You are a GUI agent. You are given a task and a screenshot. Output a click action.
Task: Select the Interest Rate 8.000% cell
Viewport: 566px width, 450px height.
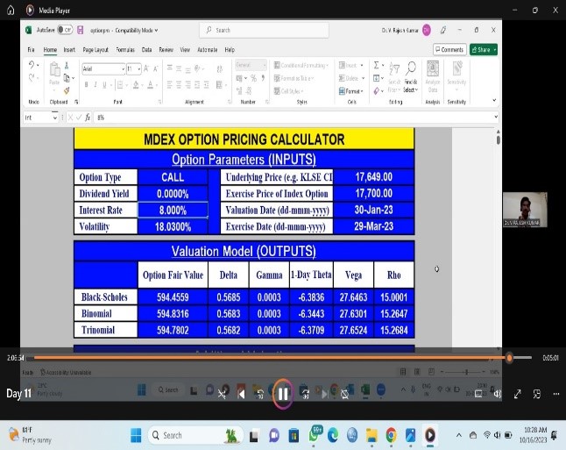[173, 210]
